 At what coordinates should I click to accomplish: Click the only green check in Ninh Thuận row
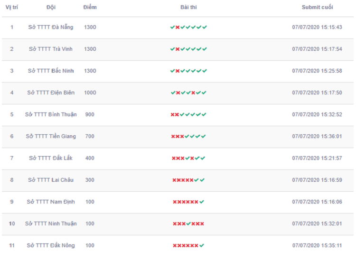pos(188,224)
